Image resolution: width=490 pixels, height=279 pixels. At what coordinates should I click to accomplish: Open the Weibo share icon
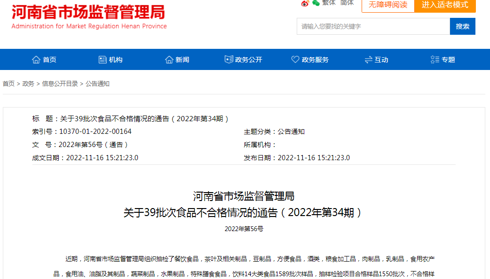point(305,3)
